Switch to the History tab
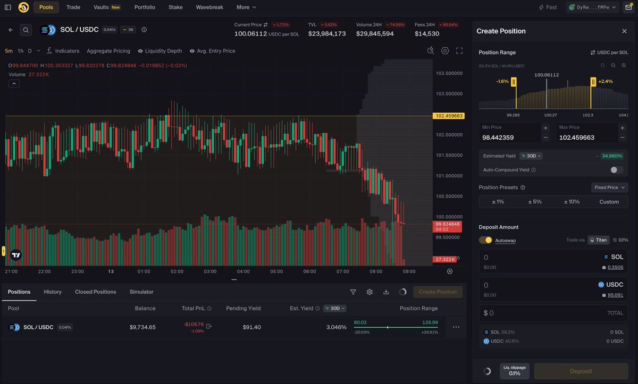 tap(53, 292)
